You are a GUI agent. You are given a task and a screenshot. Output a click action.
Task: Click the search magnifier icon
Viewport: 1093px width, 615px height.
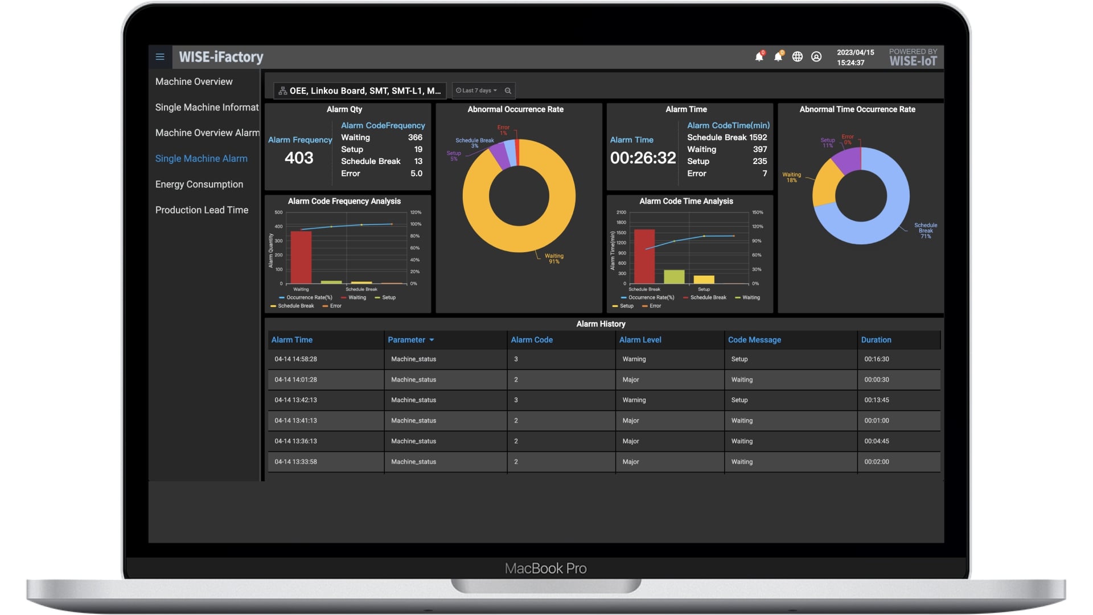508,91
